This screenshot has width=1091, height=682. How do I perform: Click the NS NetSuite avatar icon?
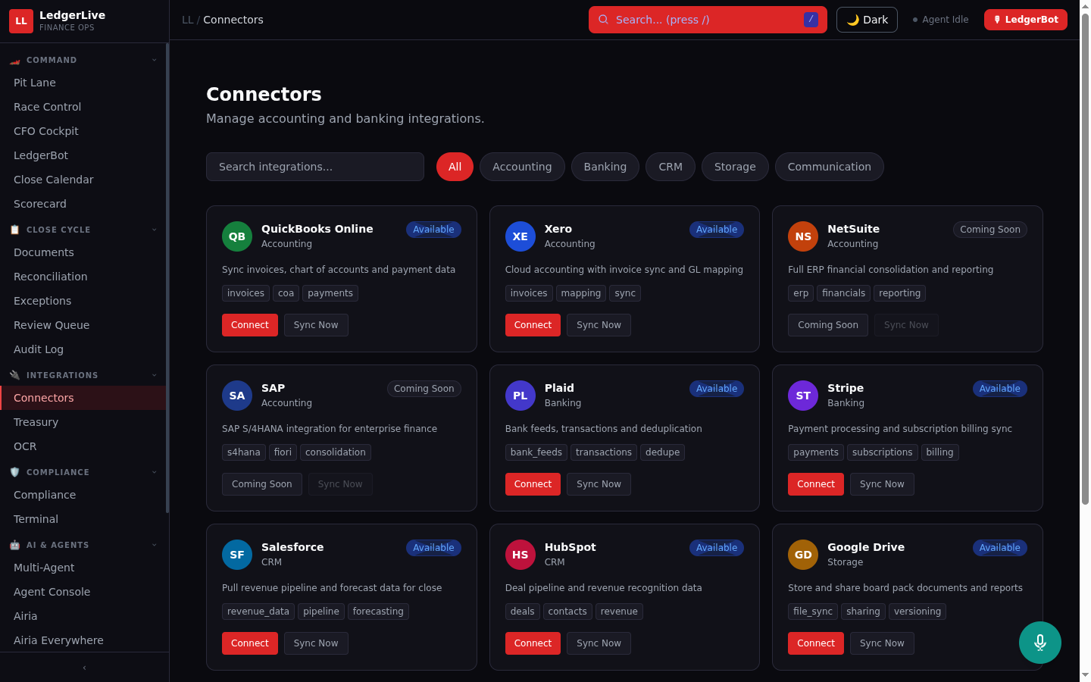[803, 236]
